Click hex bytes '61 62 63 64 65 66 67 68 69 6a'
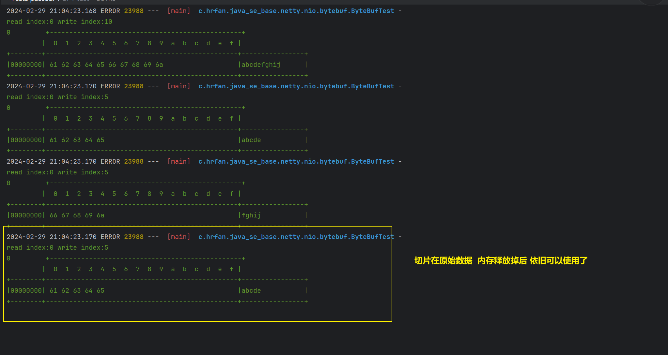Screen dimensions: 668x355 coord(106,65)
